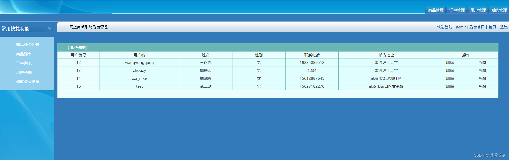Viewport: 509px width, 160px height.
Task: Select the username cell wangyongqang
Action: [139, 63]
